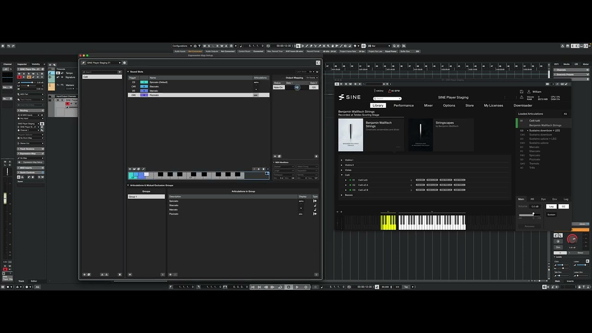592x333 pixels.
Task: Toggle Sustain button in SINE Main panel
Action: point(551,215)
